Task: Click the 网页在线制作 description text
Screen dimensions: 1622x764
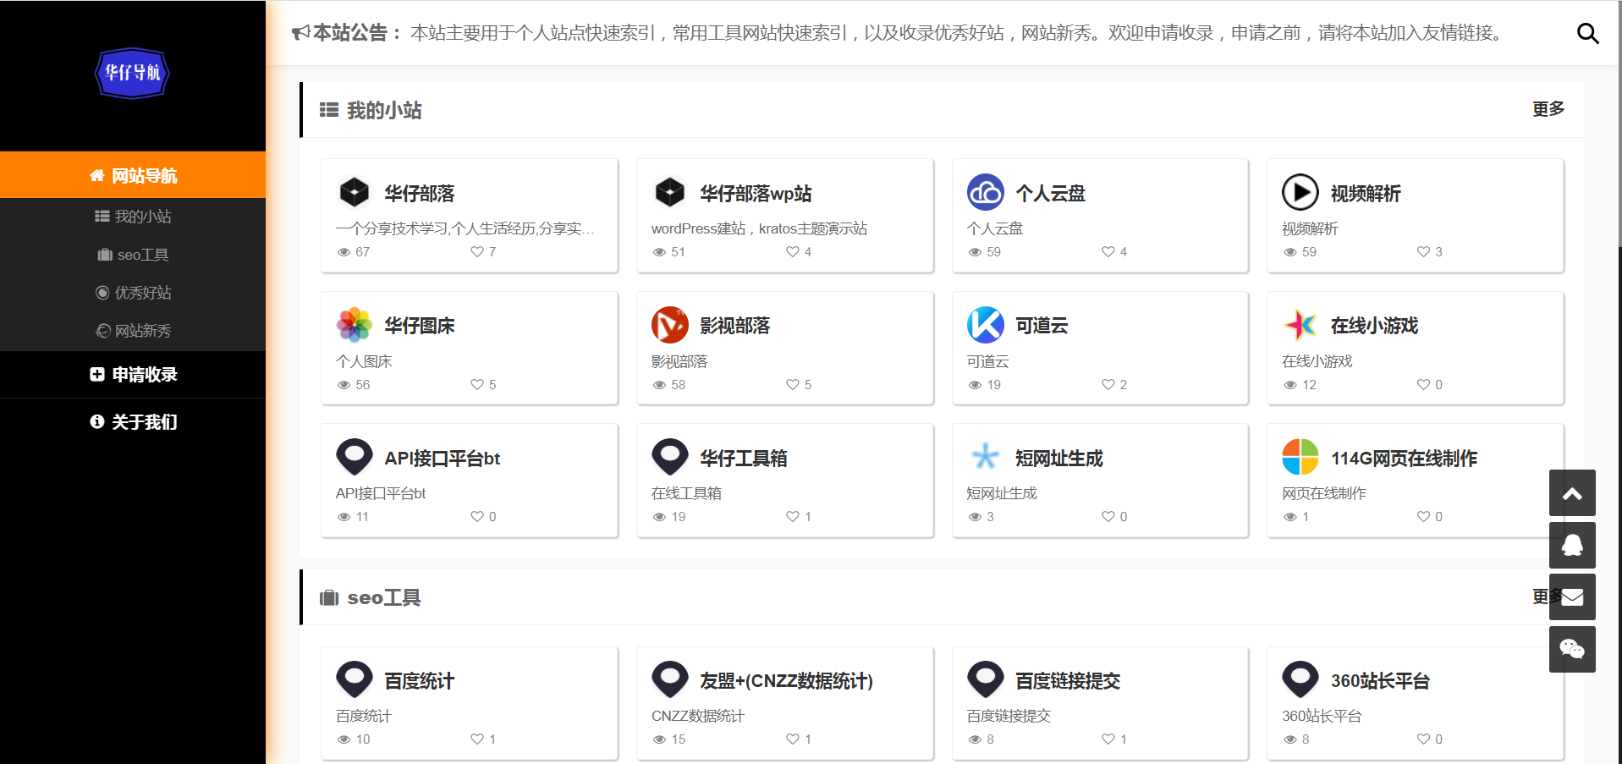Action: tap(1324, 493)
